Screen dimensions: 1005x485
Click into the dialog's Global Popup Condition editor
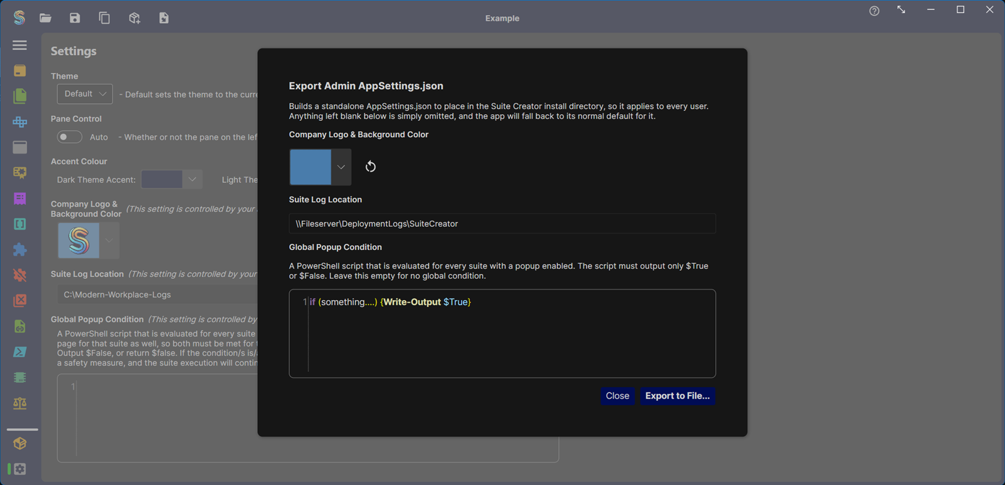click(x=502, y=333)
